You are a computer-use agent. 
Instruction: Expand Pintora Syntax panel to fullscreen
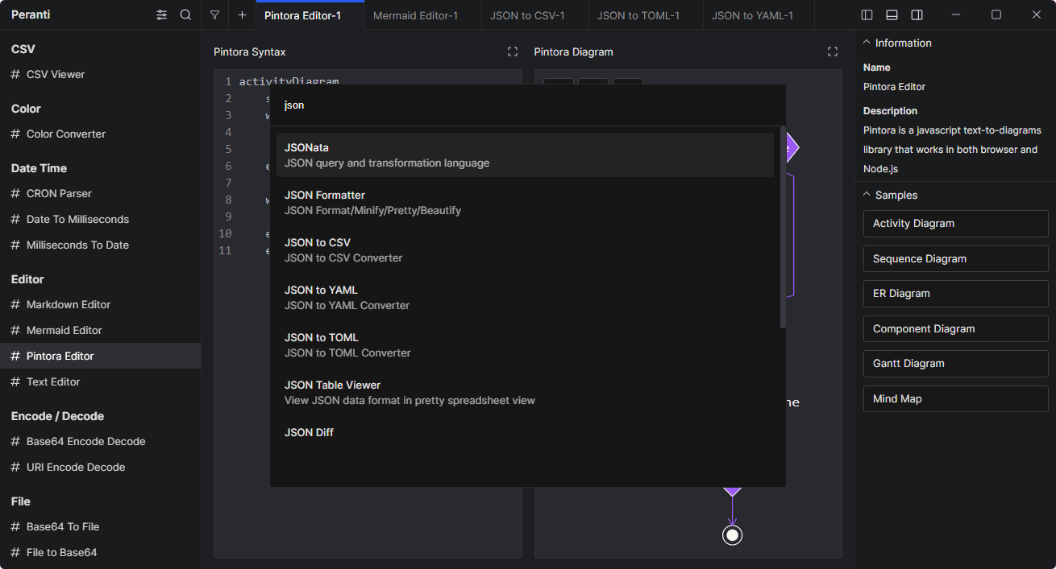[x=513, y=52]
